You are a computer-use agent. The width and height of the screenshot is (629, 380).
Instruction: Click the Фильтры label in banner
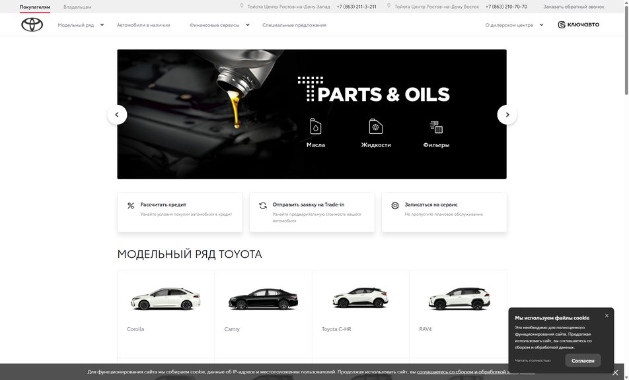pyautogui.click(x=436, y=145)
